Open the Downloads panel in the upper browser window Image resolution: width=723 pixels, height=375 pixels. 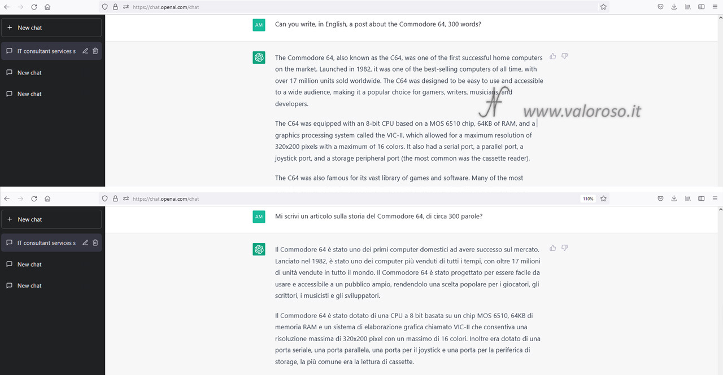click(674, 7)
